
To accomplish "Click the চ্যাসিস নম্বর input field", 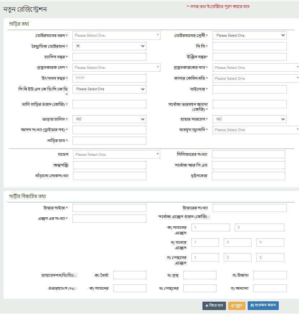I will coord(109,57).
